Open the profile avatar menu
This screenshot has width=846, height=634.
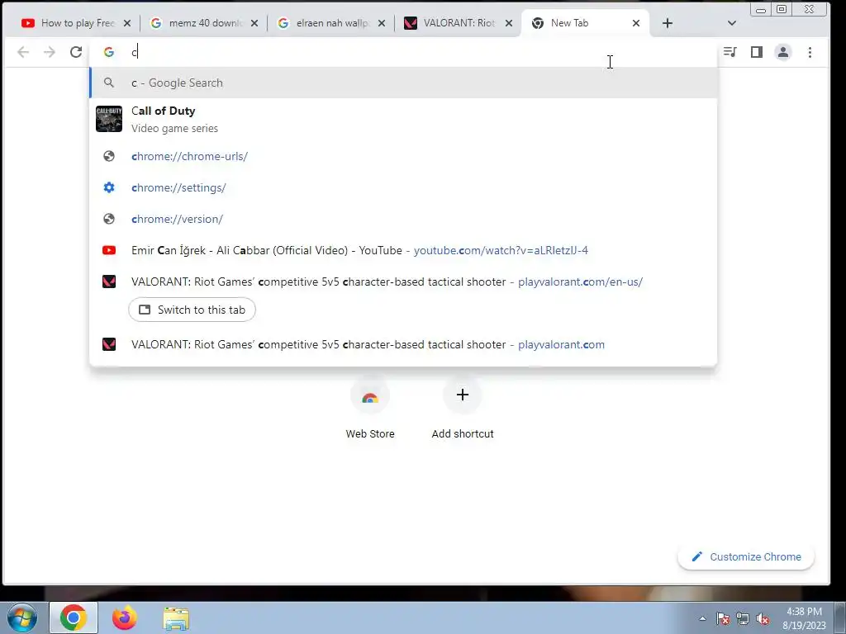tap(783, 52)
